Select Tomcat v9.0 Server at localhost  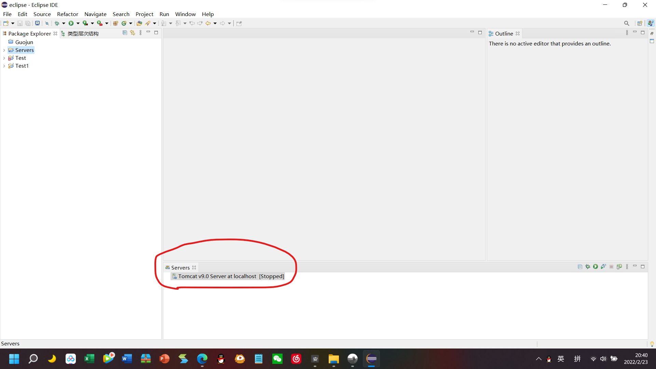click(217, 276)
